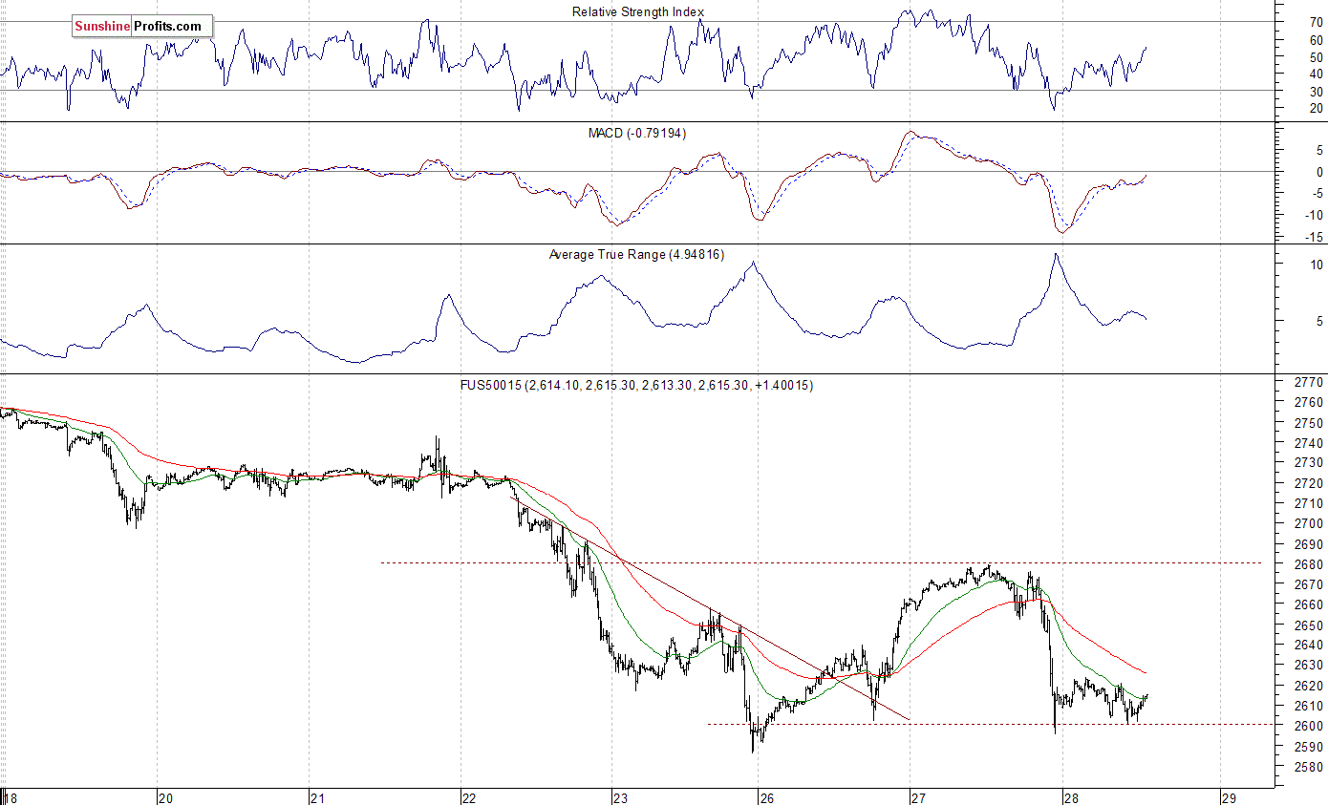This screenshot has width=1328, height=805.
Task: Click date label 29 on time axis
Action: 1230,797
